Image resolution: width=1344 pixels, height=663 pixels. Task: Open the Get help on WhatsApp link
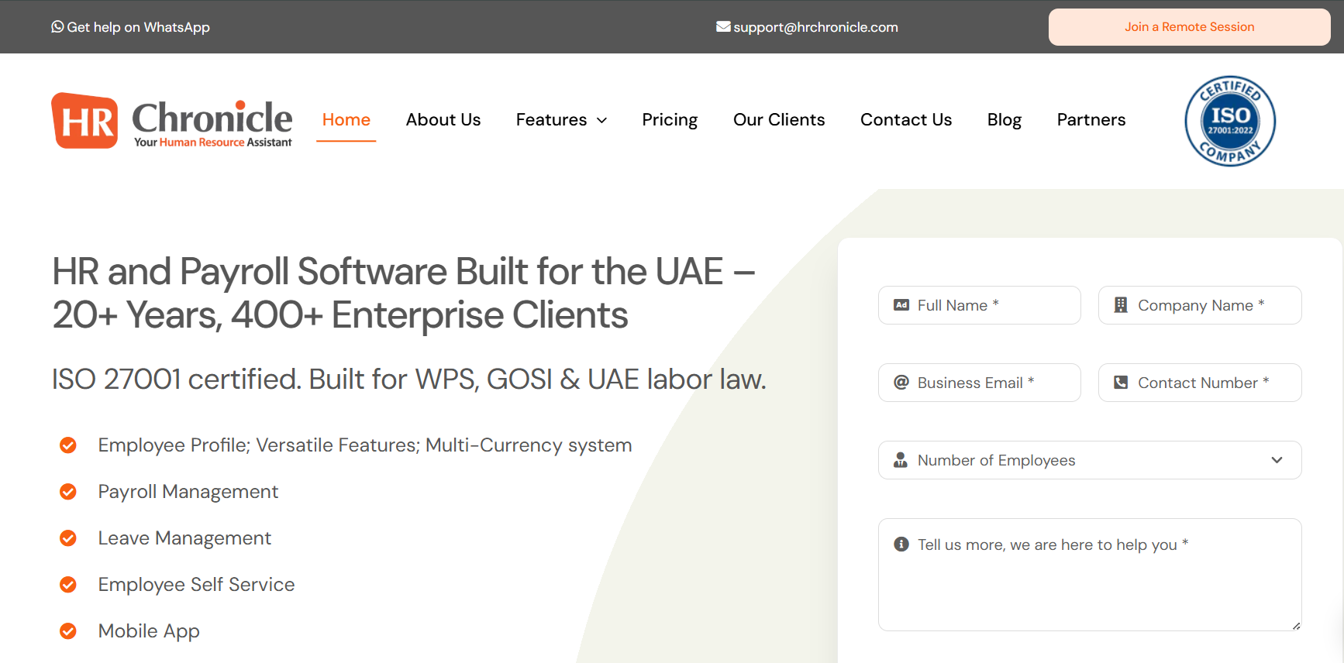pyautogui.click(x=130, y=27)
